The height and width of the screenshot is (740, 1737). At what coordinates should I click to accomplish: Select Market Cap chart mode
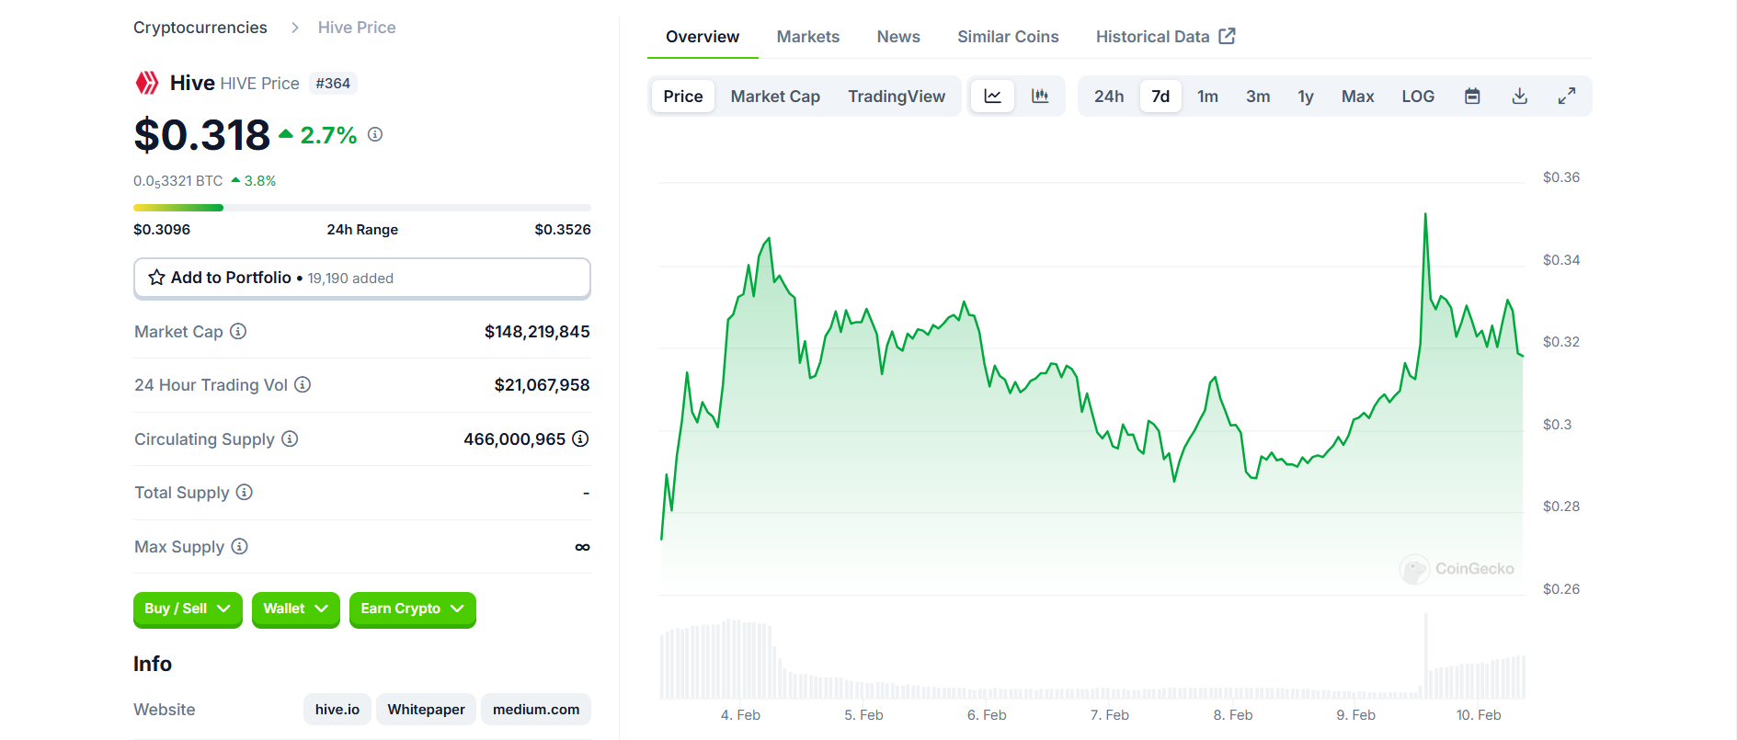(775, 97)
